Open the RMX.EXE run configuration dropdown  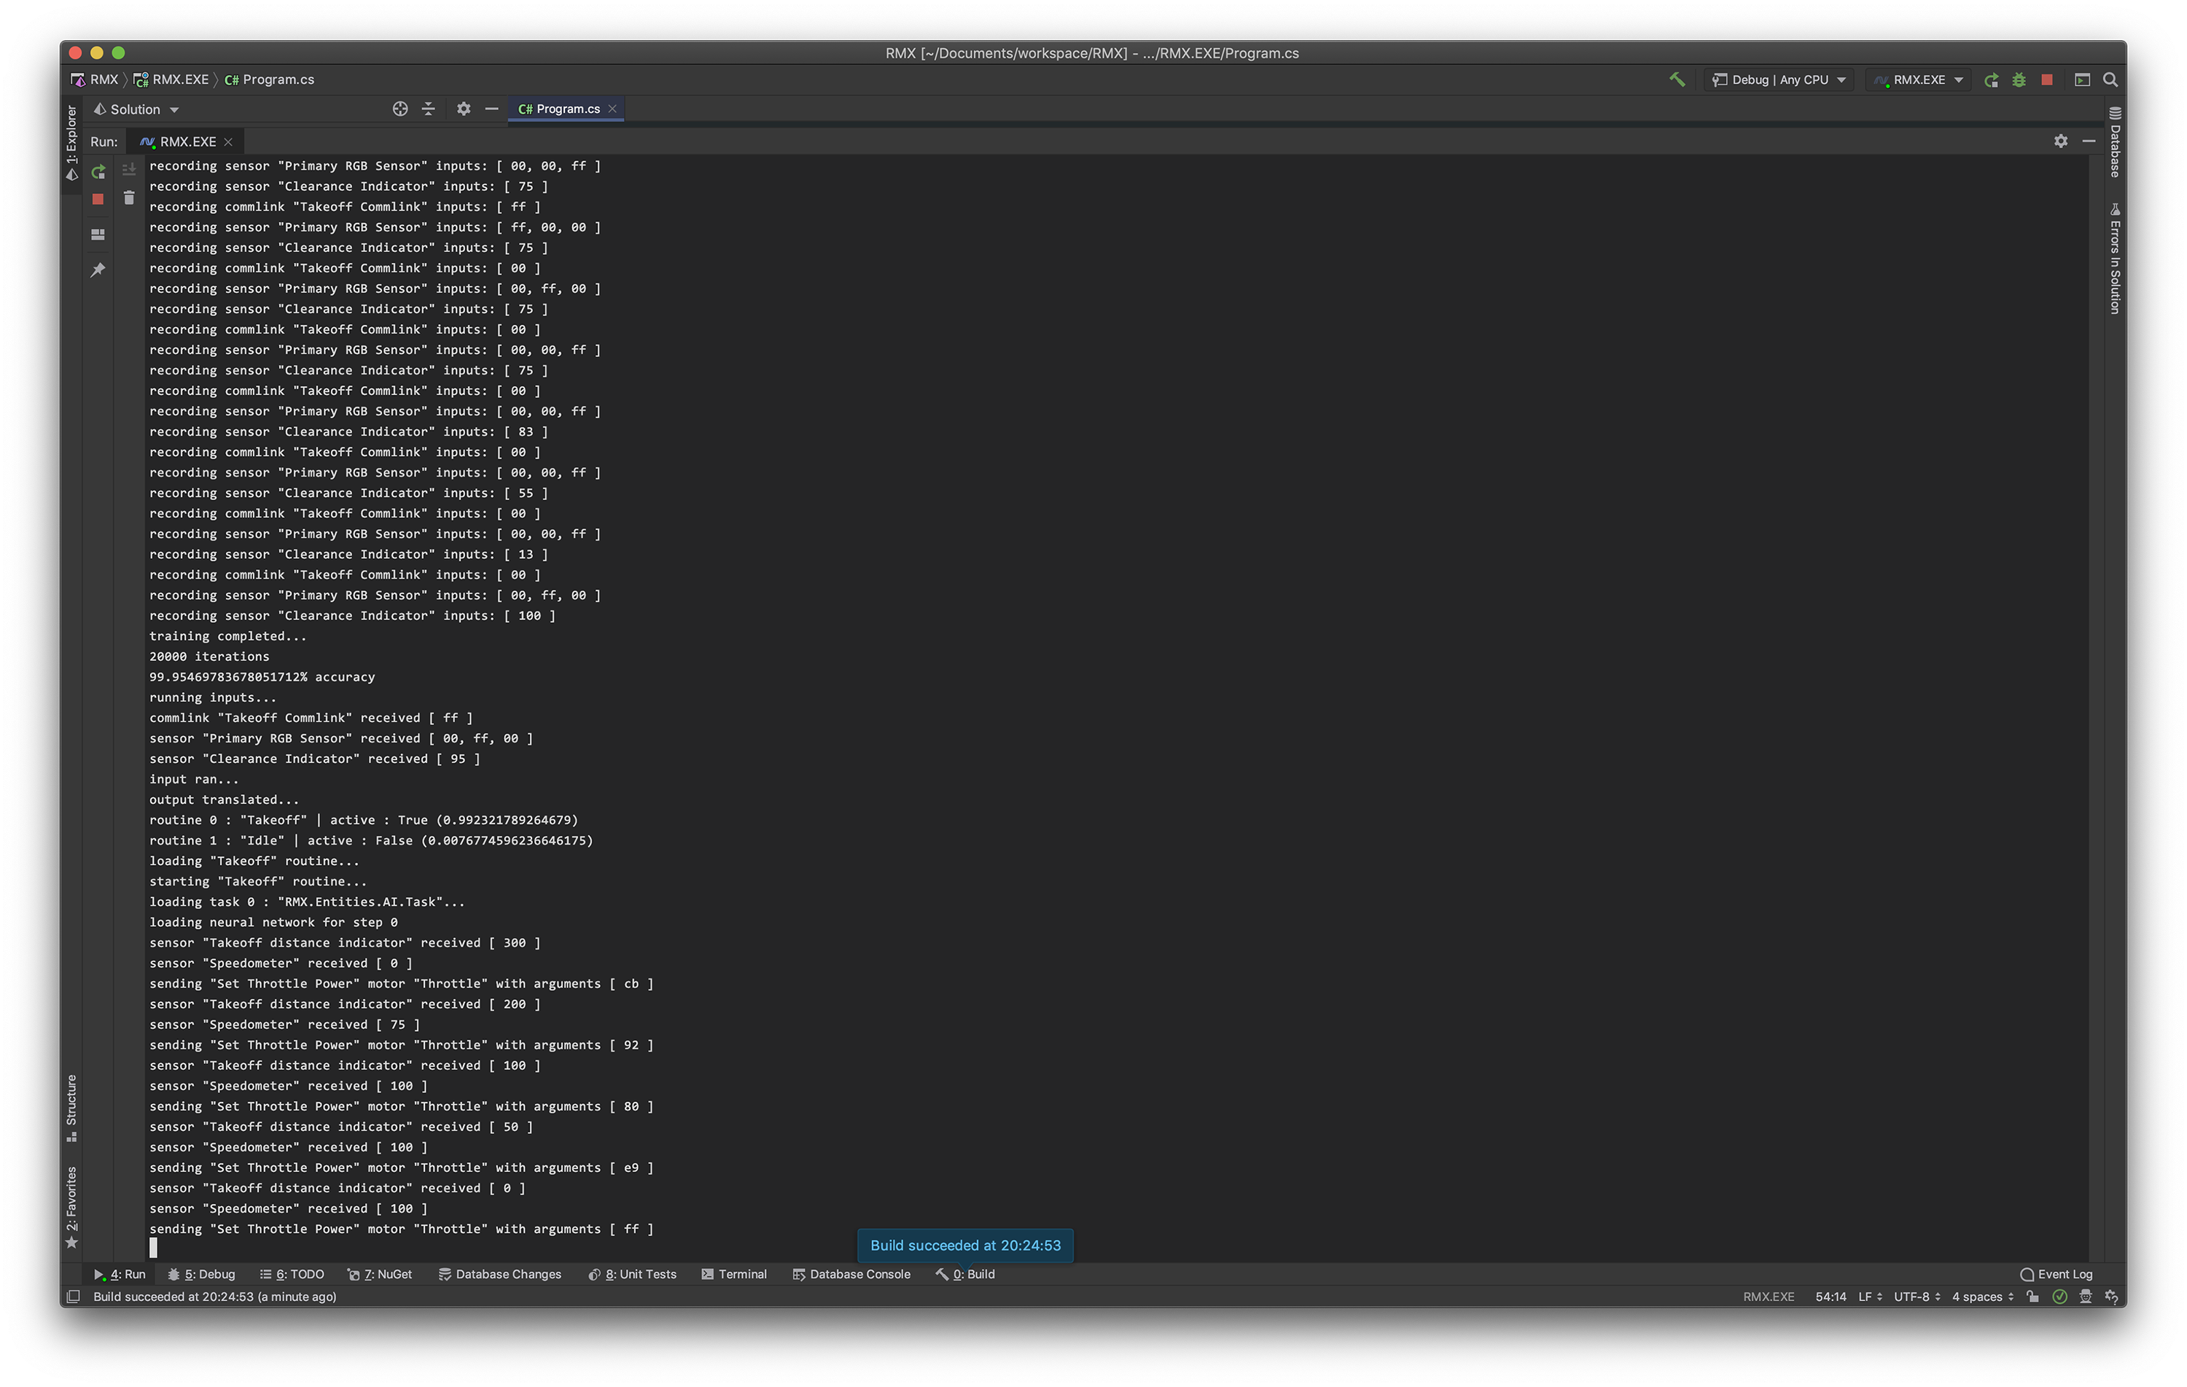(1918, 80)
